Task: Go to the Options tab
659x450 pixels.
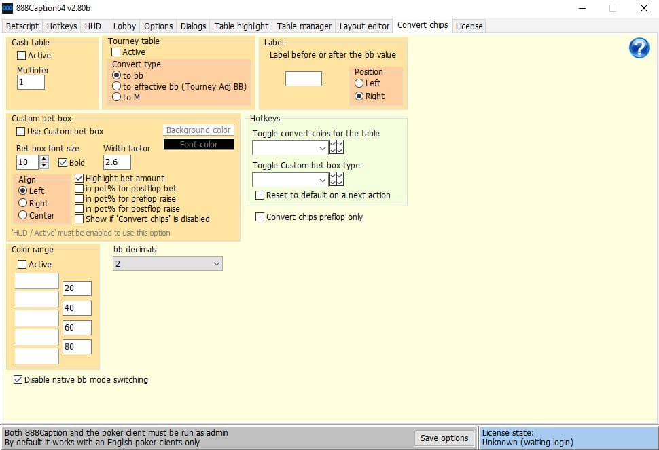Action: click(158, 26)
